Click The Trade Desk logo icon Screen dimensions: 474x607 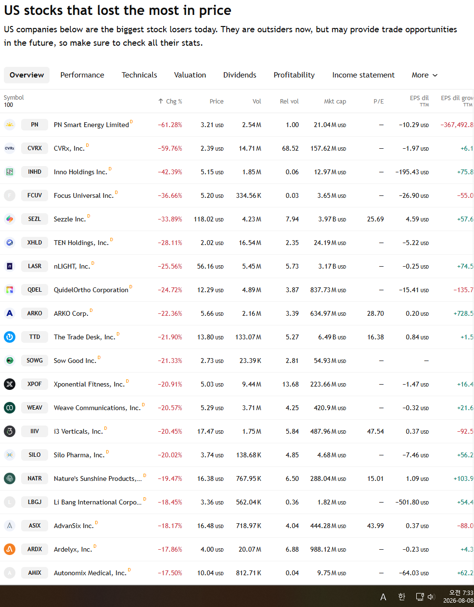(x=10, y=337)
